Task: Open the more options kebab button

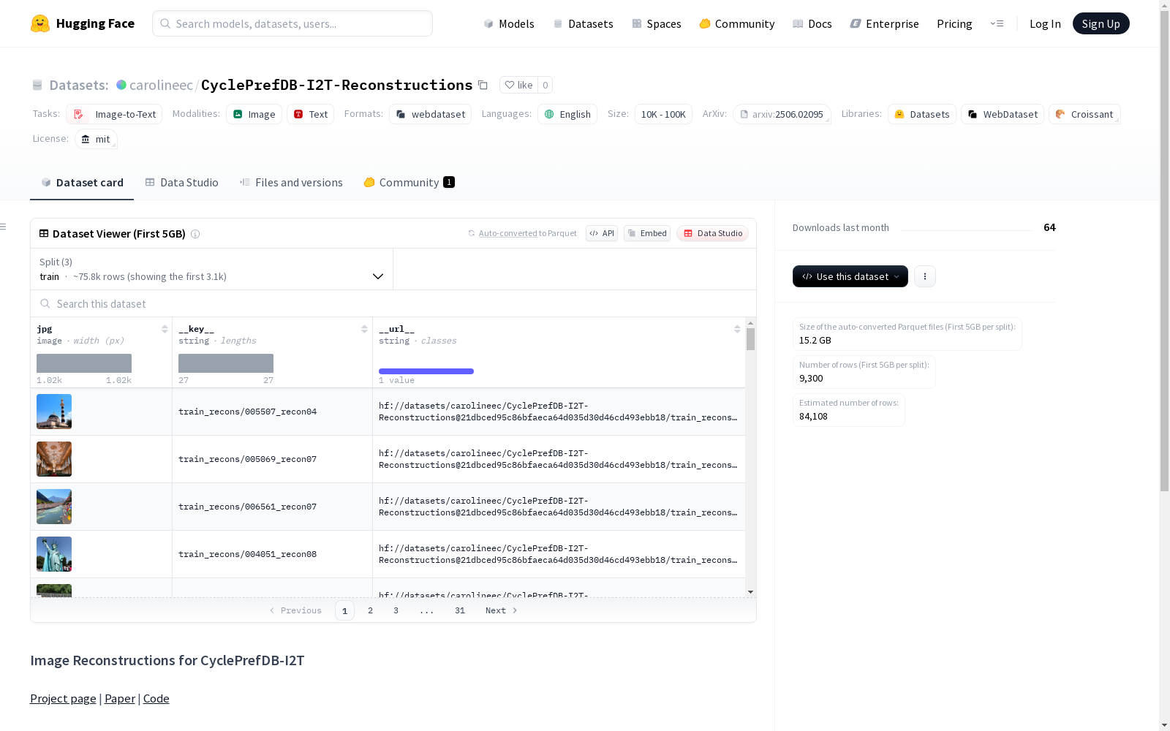Action: click(x=925, y=276)
